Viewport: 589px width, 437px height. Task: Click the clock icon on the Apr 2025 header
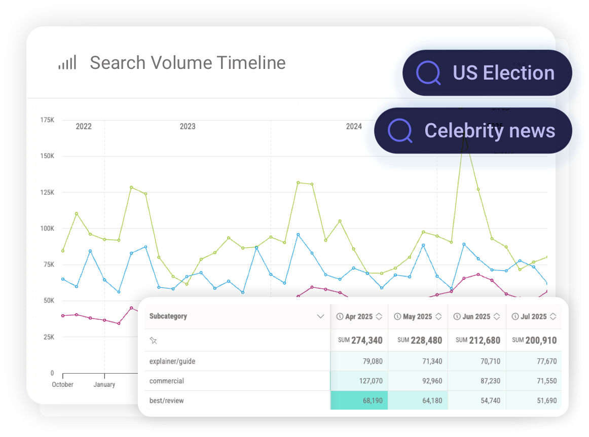coord(340,316)
